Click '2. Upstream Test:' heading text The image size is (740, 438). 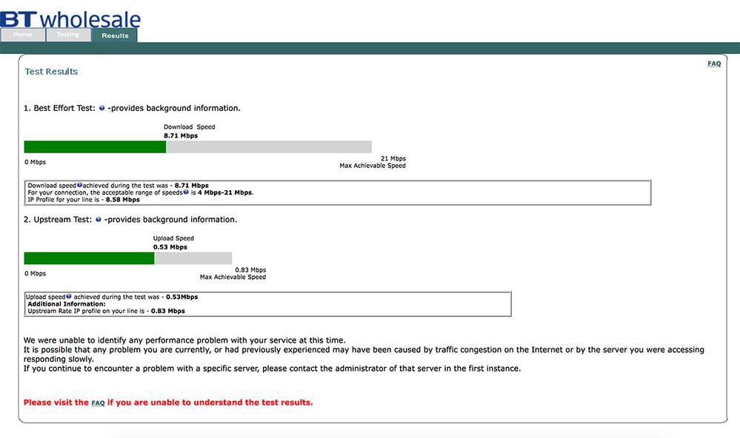58,220
